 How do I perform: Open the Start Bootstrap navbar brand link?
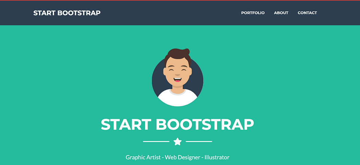coord(67,13)
